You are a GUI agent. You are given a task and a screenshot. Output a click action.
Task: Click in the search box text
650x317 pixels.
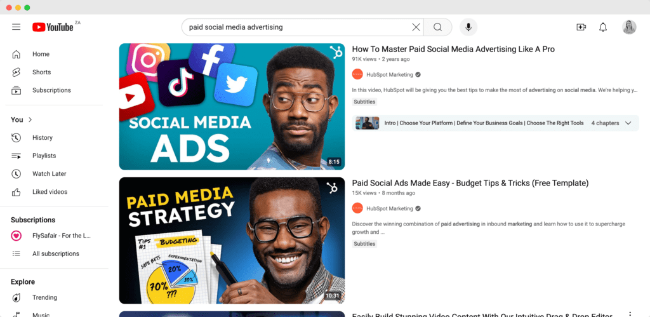(x=236, y=27)
